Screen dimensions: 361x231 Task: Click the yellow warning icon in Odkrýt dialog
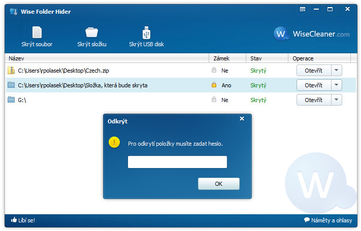[114, 142]
